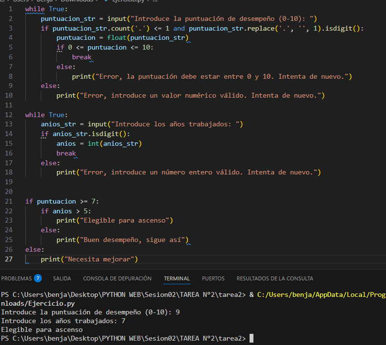
Task: Click code string "Elegible para ascenso" on line 23
Action: tap(125, 220)
